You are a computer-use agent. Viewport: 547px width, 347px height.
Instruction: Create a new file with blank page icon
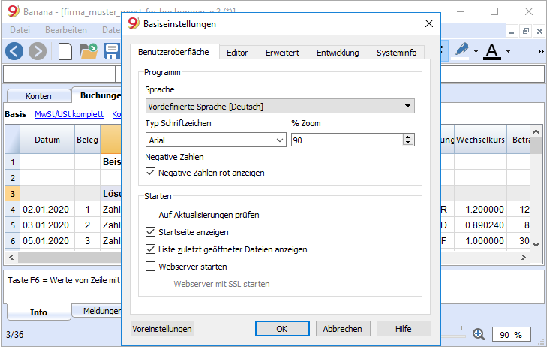coord(65,51)
